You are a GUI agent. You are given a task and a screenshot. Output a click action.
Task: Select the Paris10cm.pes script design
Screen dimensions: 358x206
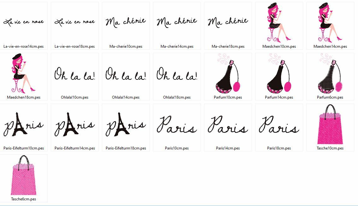[177, 124]
